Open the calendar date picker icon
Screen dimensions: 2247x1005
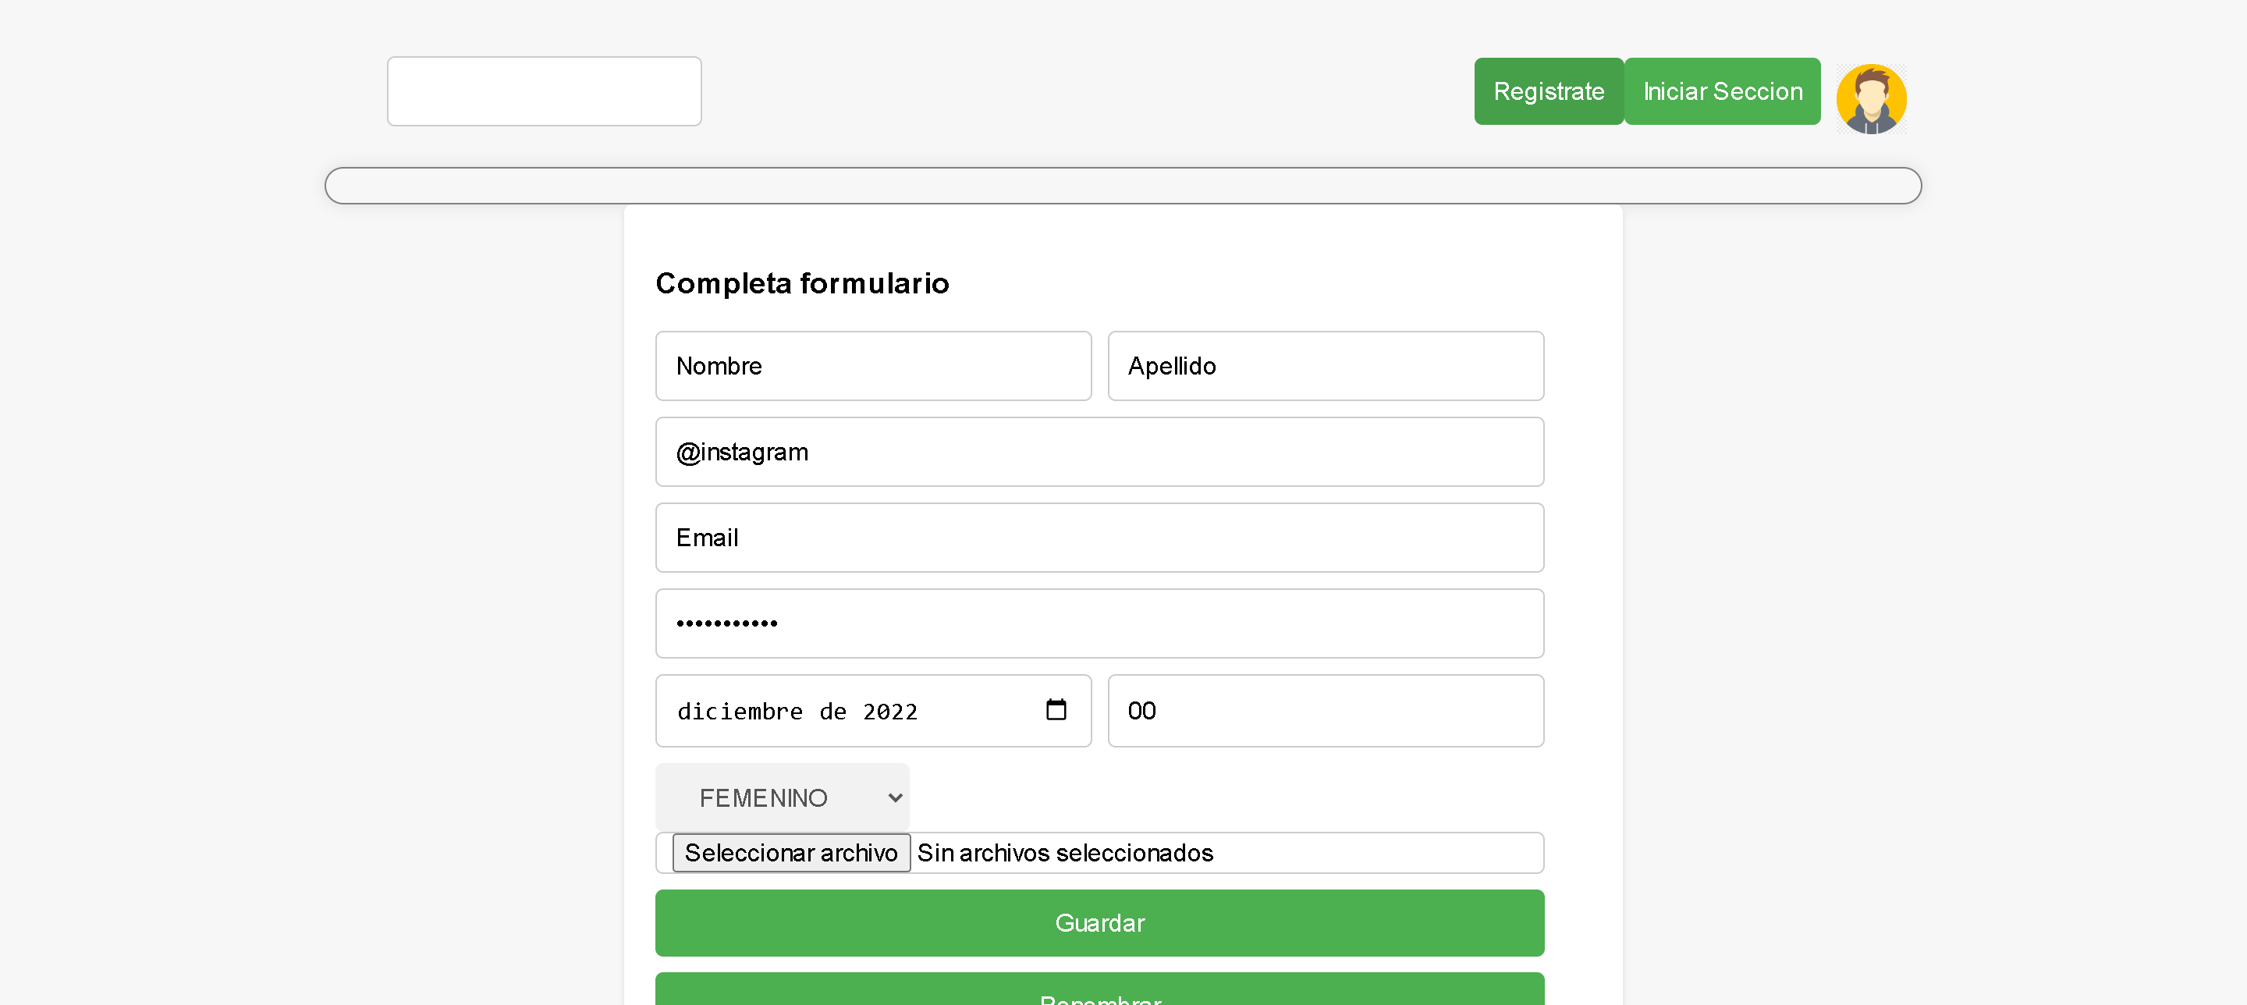pos(1056,710)
